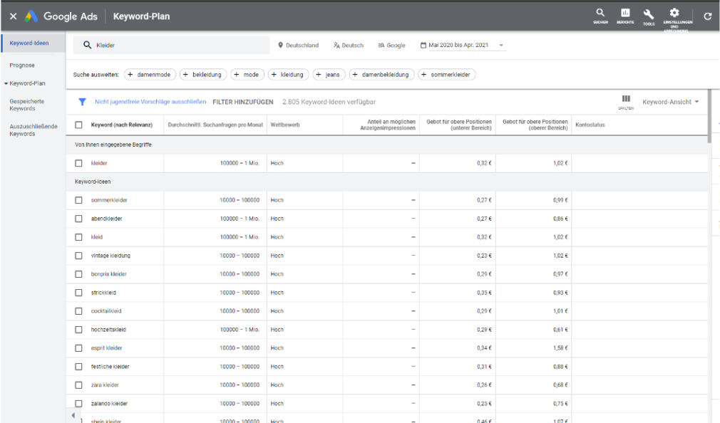Check the box for kleid
The width and height of the screenshot is (720, 423).
78,237
